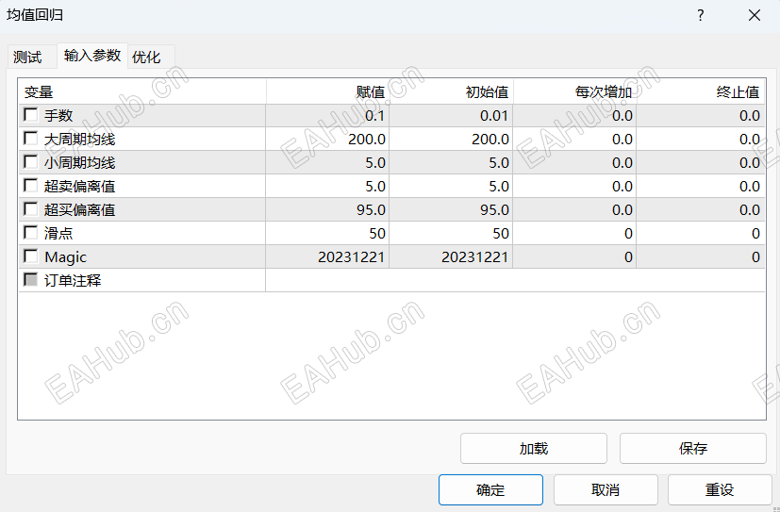This screenshot has height=512, width=780.
Task: Tick the 大周期均线 checkbox
Action: pos(31,139)
